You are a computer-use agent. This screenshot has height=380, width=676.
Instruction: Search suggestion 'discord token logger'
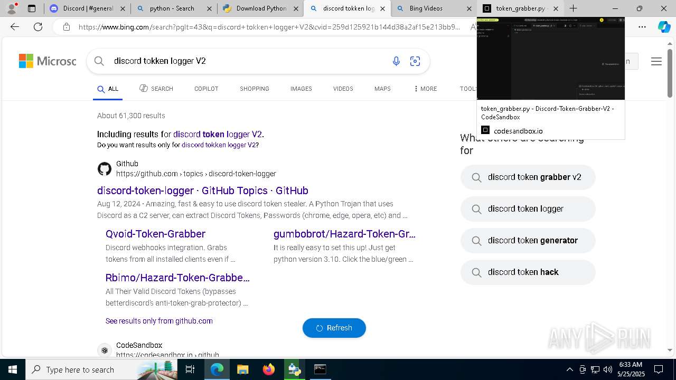(528, 209)
